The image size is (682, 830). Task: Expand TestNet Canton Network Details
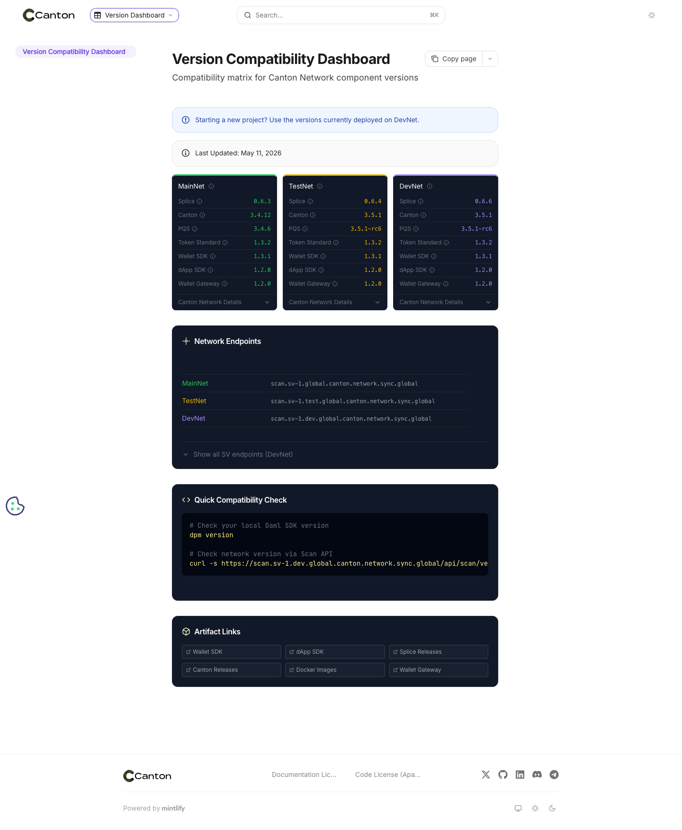[x=335, y=302]
